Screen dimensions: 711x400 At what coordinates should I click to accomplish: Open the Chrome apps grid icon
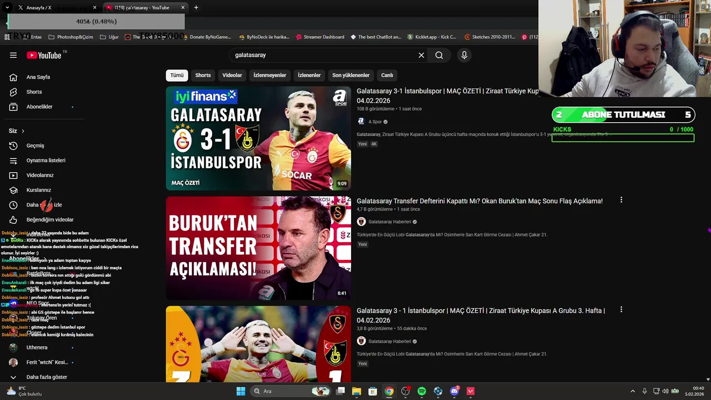[7, 37]
